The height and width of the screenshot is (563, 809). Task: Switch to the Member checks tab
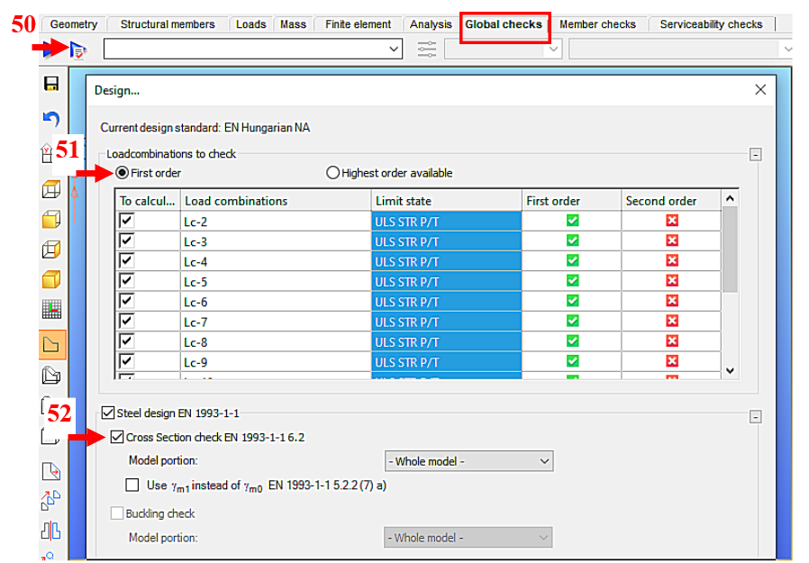[598, 24]
